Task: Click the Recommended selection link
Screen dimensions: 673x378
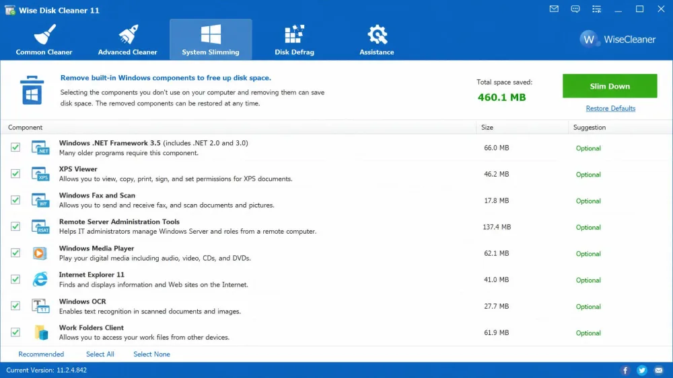Action: 41,354
